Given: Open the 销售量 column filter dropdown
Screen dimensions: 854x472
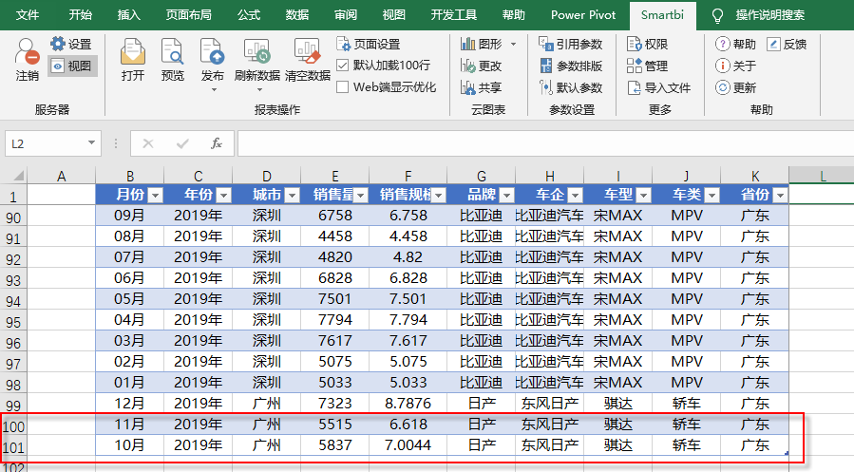Looking at the screenshot, I should coord(361,195).
